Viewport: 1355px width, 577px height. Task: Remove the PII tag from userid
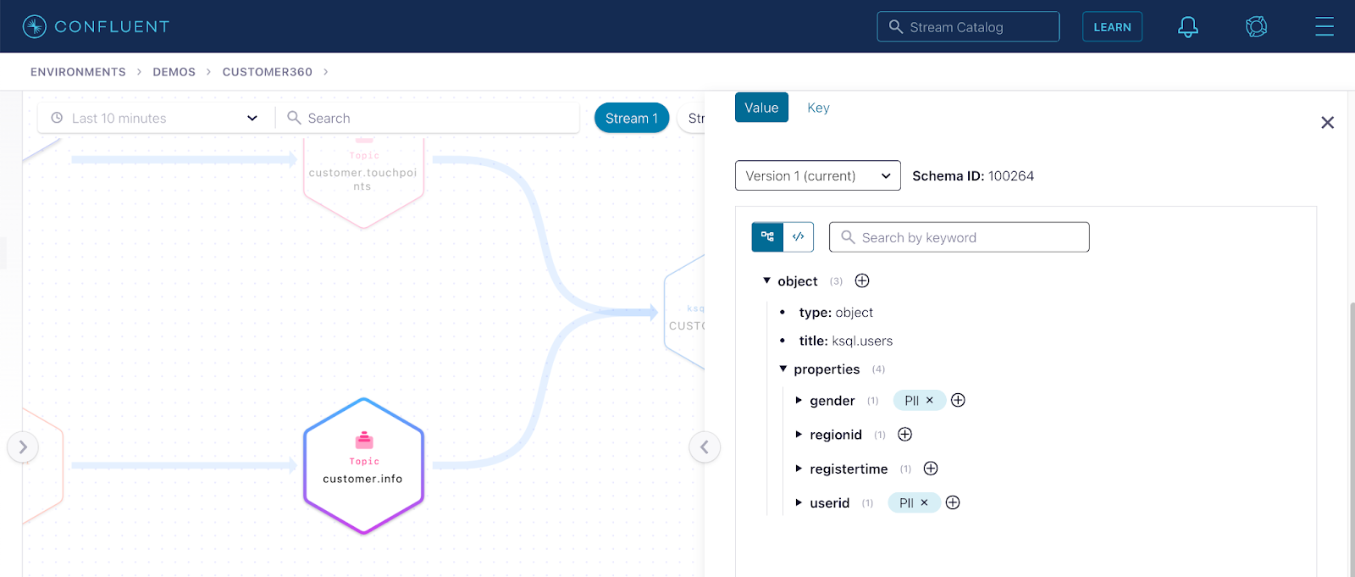[x=925, y=502]
